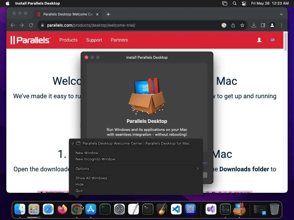
Task: Open the Chrome three-dot menu
Action: (x=281, y=25)
